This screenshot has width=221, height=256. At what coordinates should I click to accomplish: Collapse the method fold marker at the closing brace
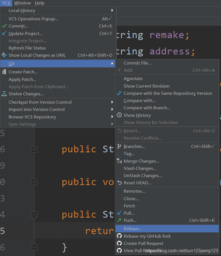click(34, 247)
